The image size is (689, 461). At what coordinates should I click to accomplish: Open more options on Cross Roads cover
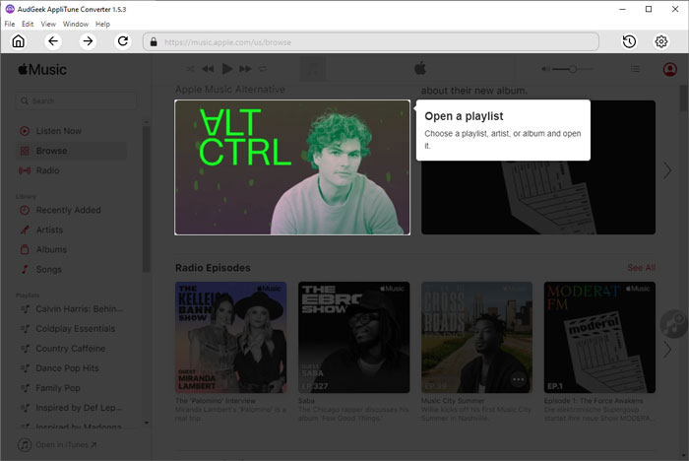(x=519, y=379)
